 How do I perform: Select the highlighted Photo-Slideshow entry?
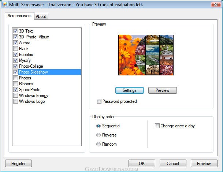(50, 72)
